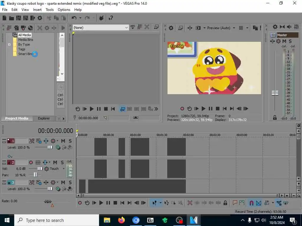Toggle preview on external monitor icon
Image resolution: width=302 pixels, height=226 pixels.
(180, 28)
